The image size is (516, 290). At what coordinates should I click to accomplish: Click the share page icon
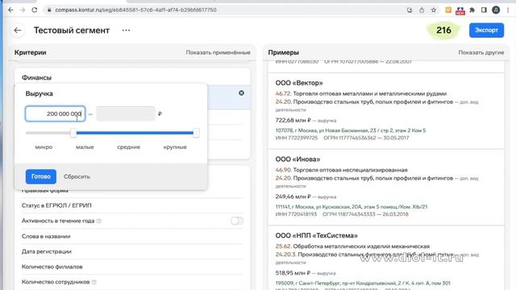422,10
